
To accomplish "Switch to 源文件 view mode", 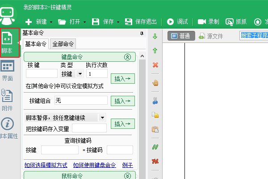I will pyautogui.click(x=211, y=36).
